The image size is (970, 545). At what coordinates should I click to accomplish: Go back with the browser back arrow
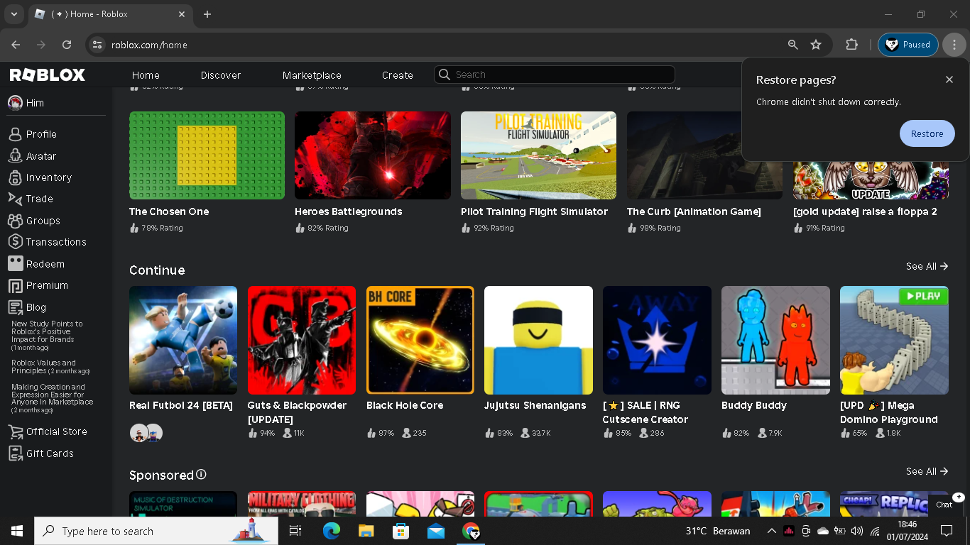[x=16, y=45]
